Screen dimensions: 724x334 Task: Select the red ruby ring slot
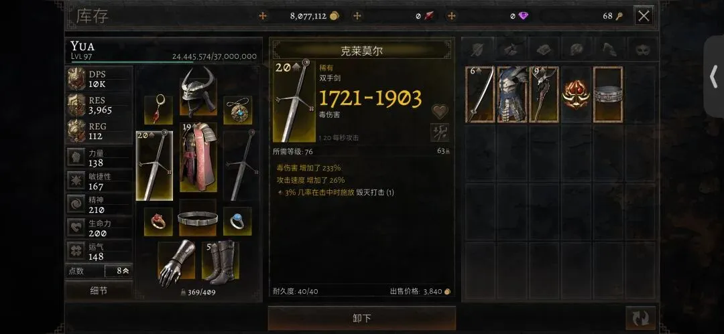158,221
